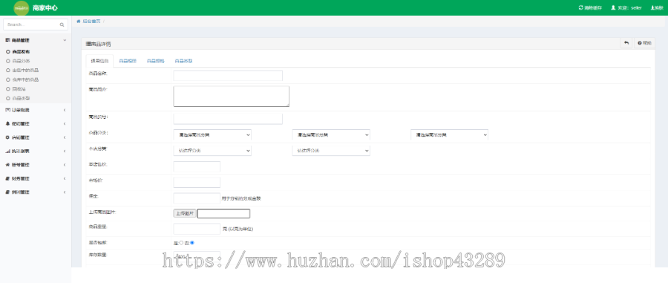The image size is (668, 283).
Task: Focus the 库存数量 stock field
Action: tap(197, 256)
